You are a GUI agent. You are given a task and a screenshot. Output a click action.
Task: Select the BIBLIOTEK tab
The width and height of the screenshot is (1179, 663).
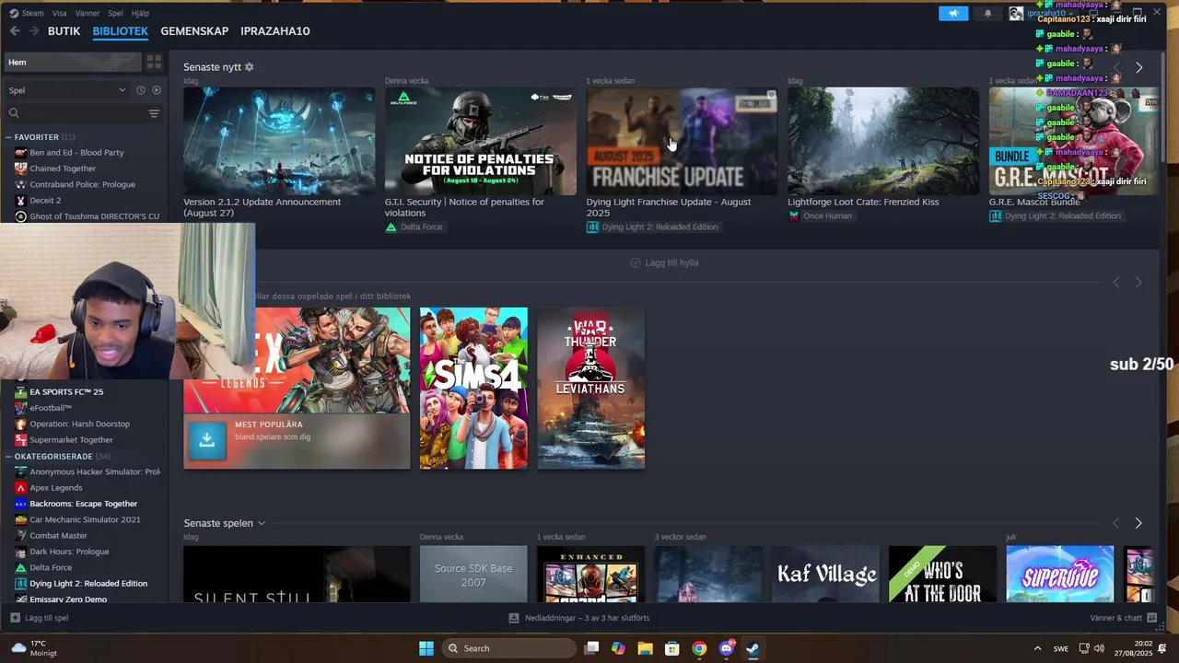[120, 31]
